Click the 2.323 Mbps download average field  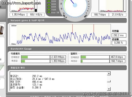(58, 57)
